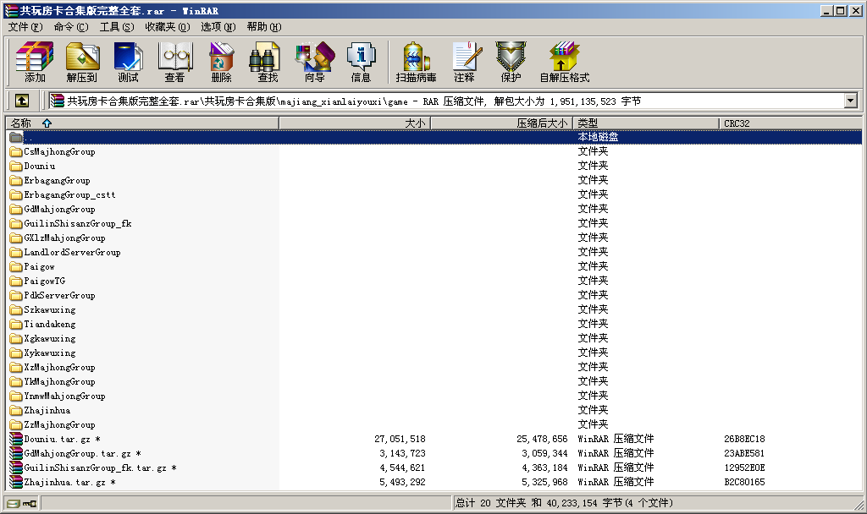Click the Add (添加) toolbar icon
The width and height of the screenshot is (867, 514).
pos(35,62)
